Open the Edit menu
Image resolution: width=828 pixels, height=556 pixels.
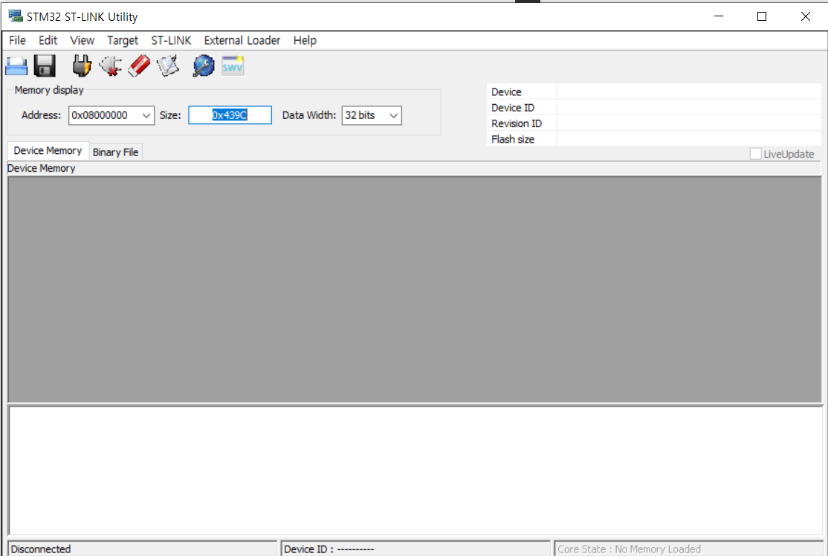48,41
